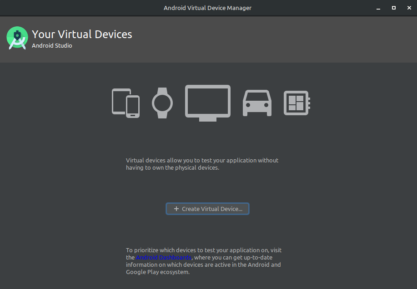Image resolution: width=417 pixels, height=289 pixels.
Task: Select the Android Things board icon
Action: (x=297, y=103)
